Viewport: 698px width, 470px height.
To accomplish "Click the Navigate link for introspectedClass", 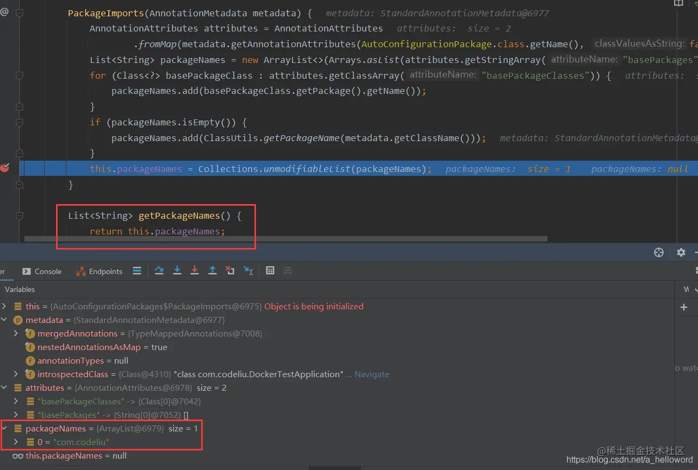I will pos(372,374).
